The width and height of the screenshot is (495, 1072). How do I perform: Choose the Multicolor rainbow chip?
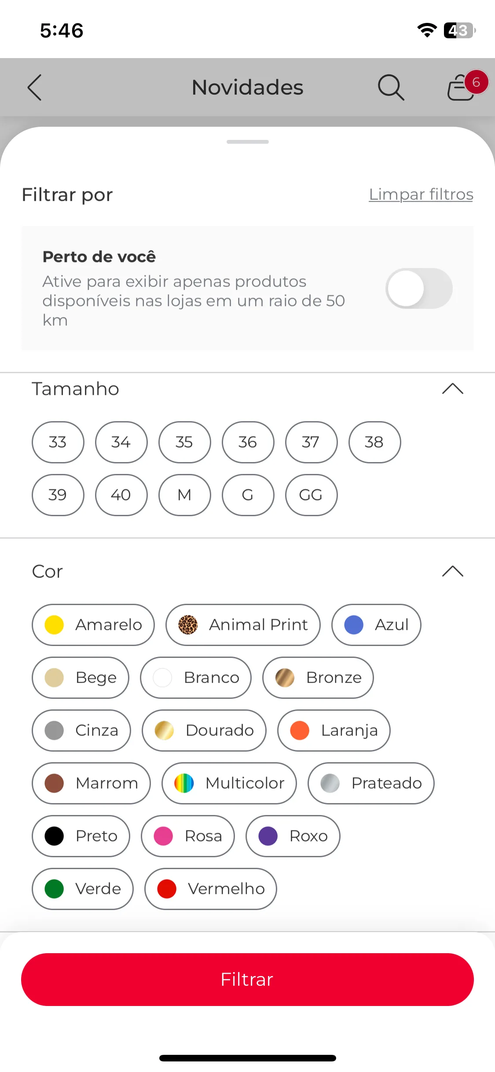pos(229,783)
